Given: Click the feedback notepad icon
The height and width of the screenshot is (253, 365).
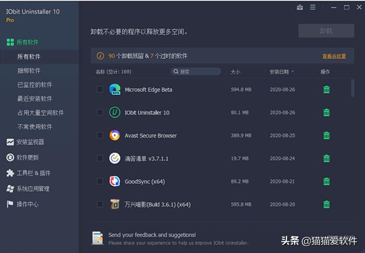Looking at the screenshot, I should (x=98, y=238).
